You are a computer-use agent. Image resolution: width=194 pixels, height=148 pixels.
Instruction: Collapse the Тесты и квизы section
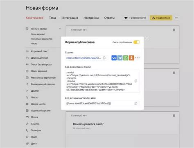[60, 29]
